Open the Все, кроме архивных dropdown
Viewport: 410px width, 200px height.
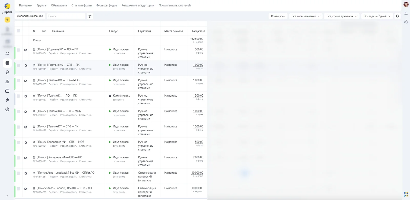pyautogui.click(x=342, y=16)
